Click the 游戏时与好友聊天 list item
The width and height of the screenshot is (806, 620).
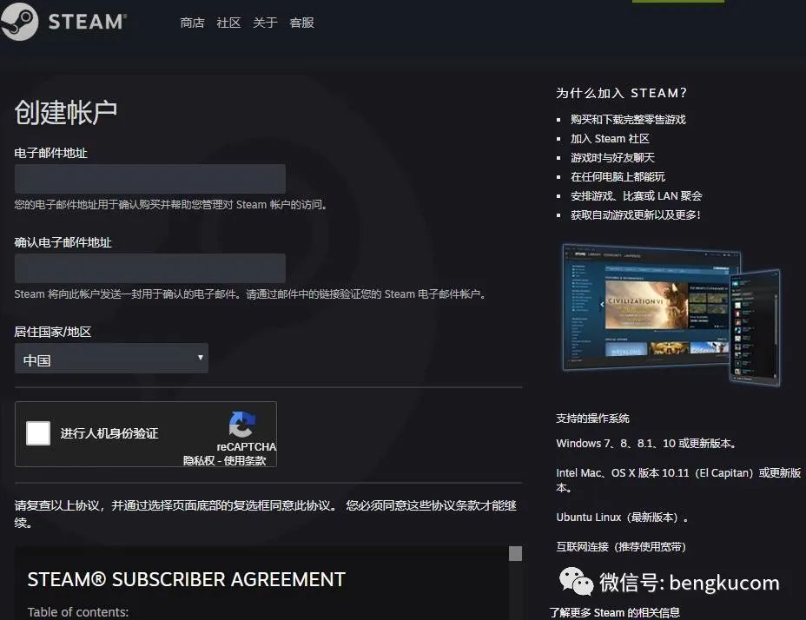pos(612,157)
